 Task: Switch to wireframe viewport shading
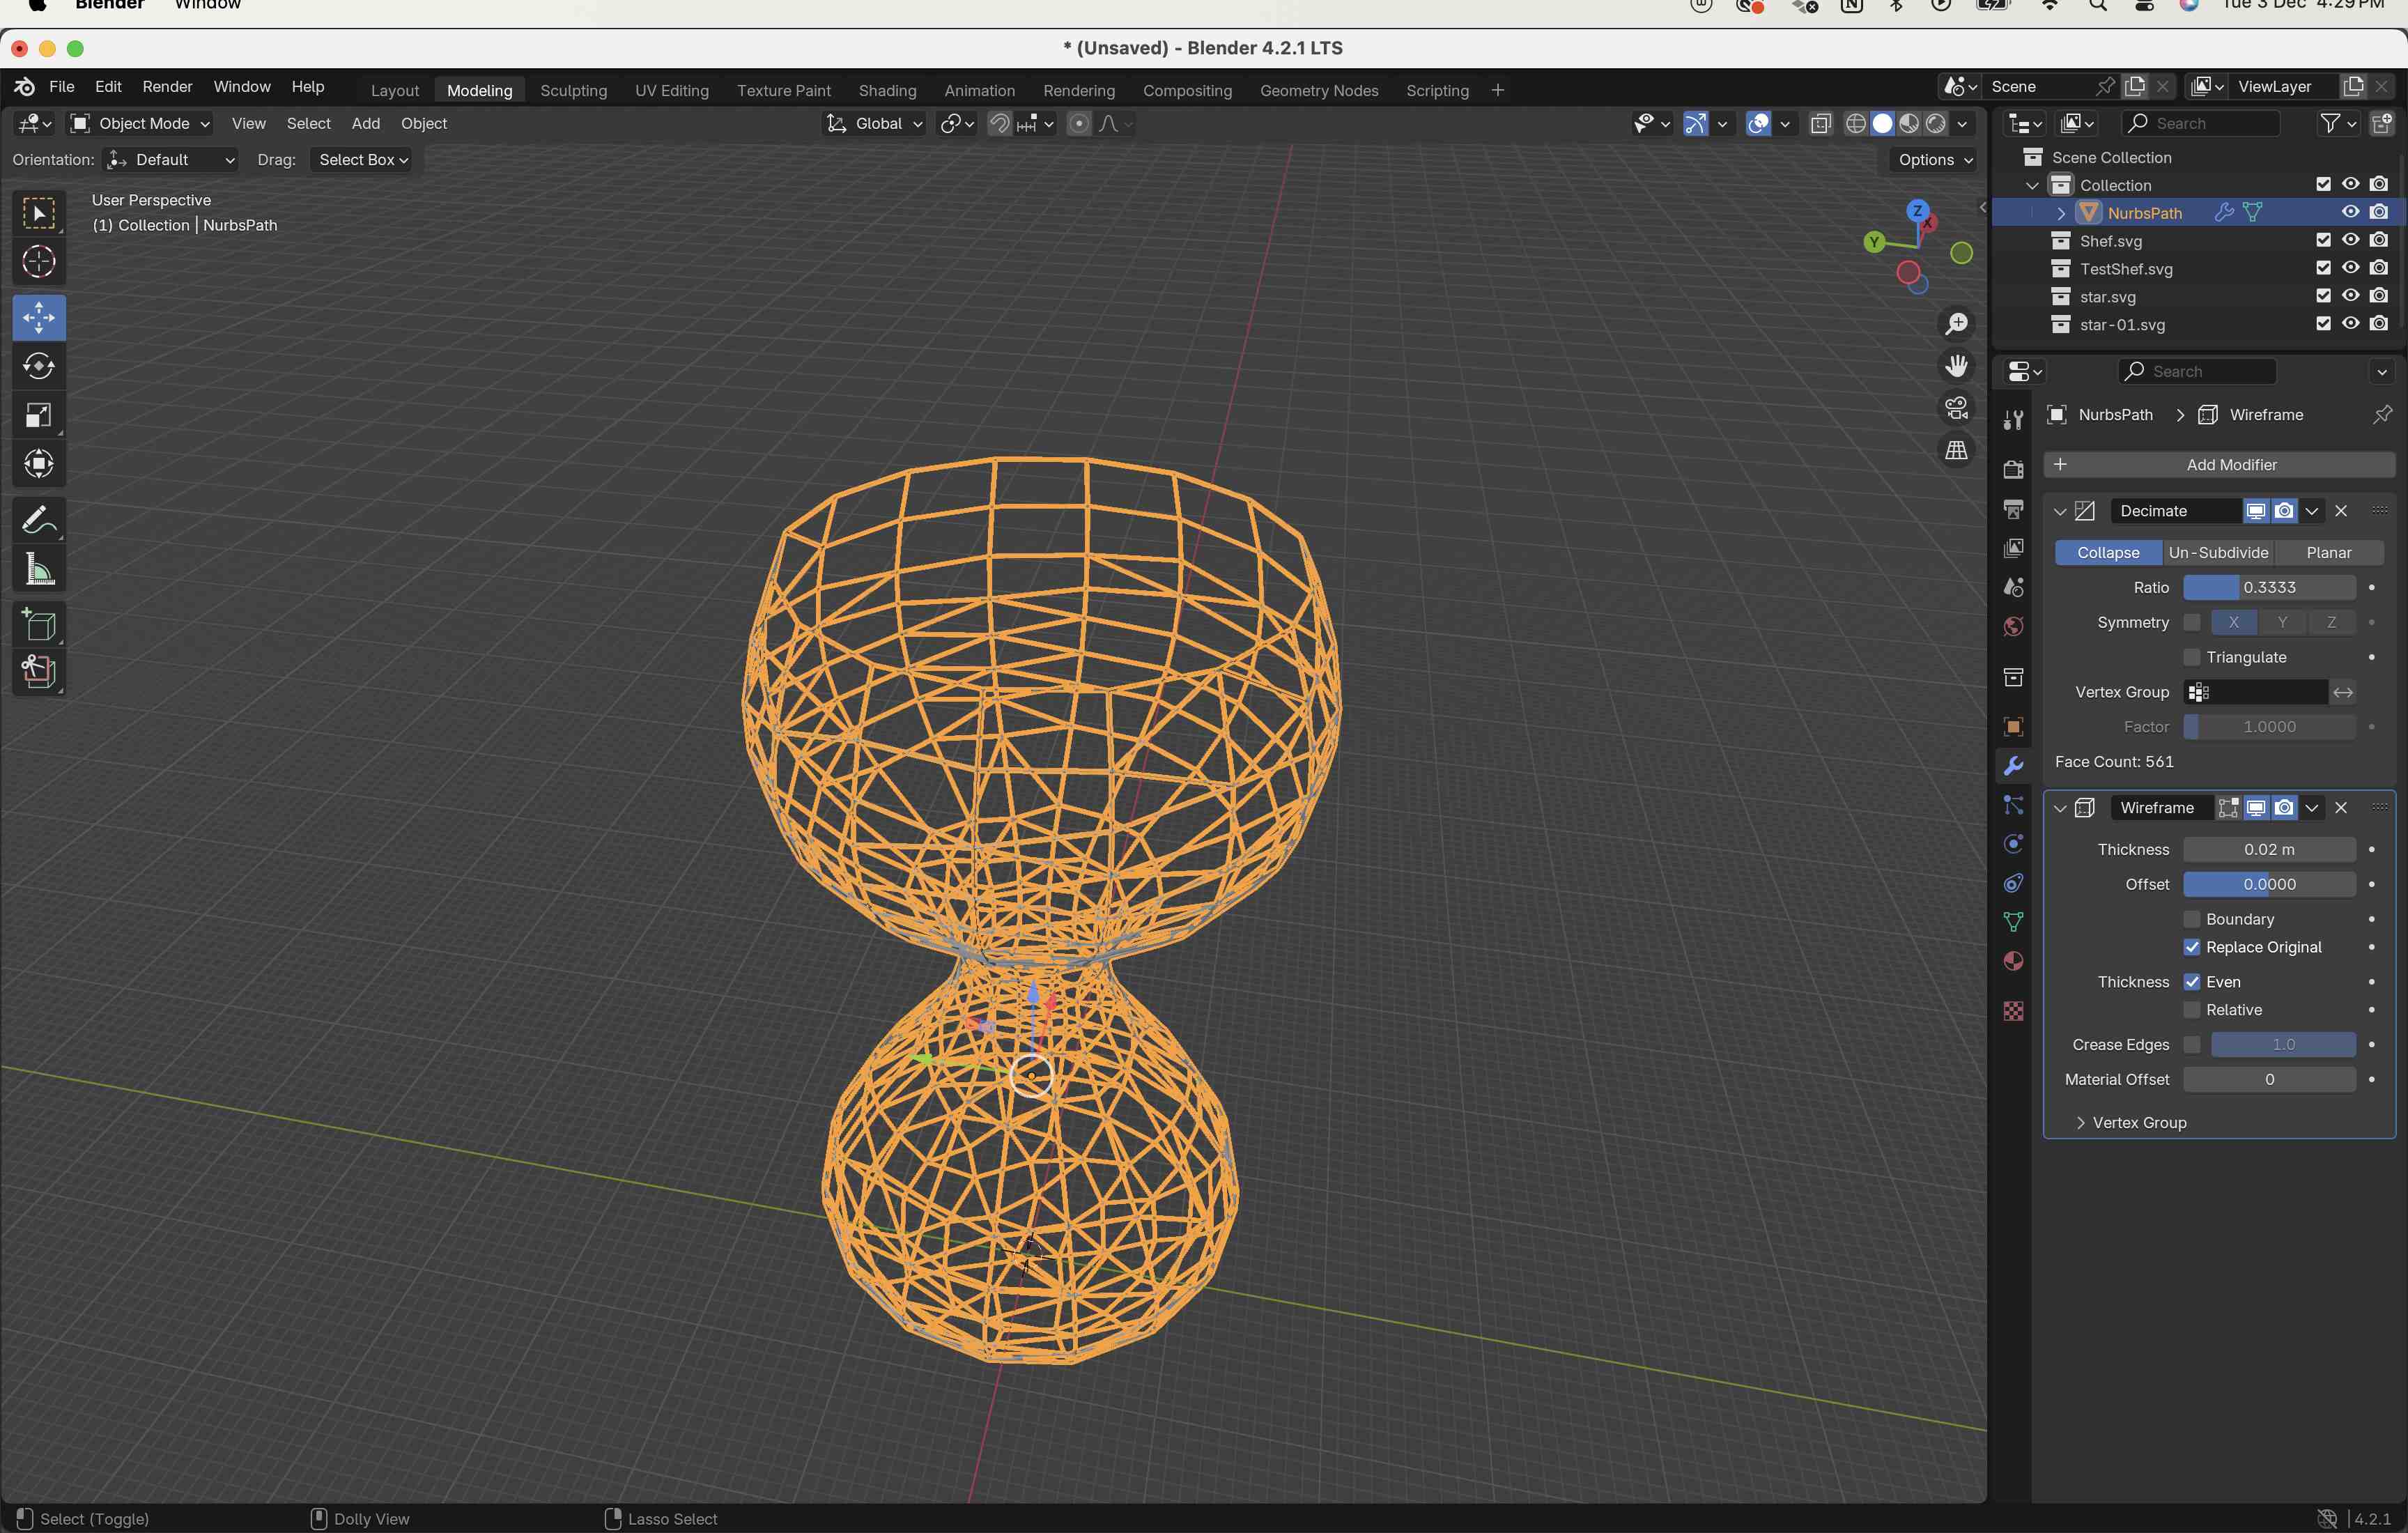click(1855, 123)
